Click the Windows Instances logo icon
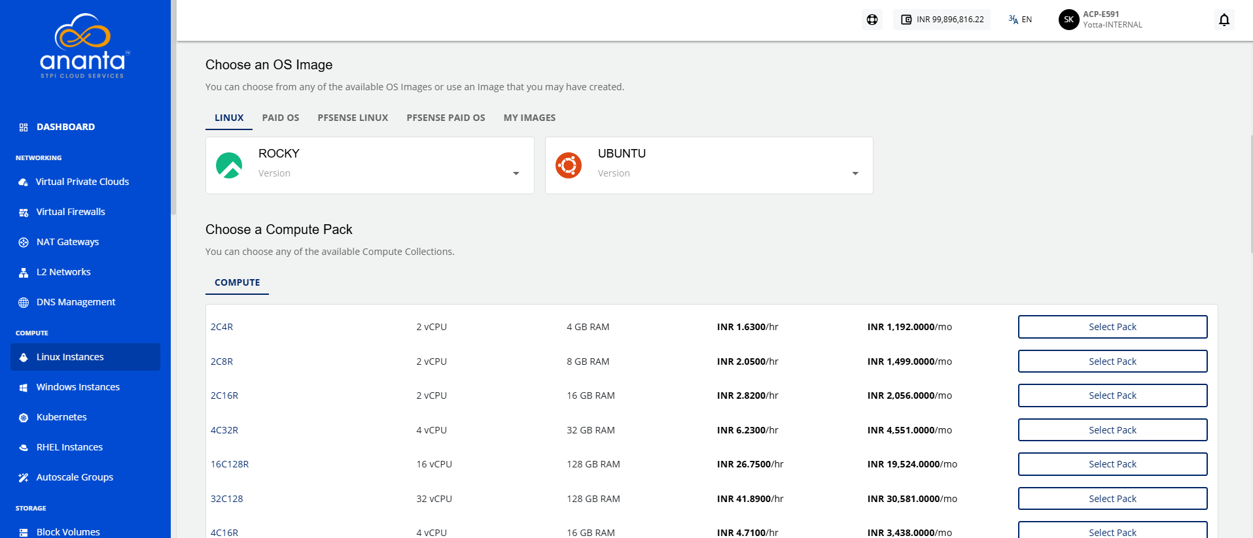 click(x=24, y=388)
